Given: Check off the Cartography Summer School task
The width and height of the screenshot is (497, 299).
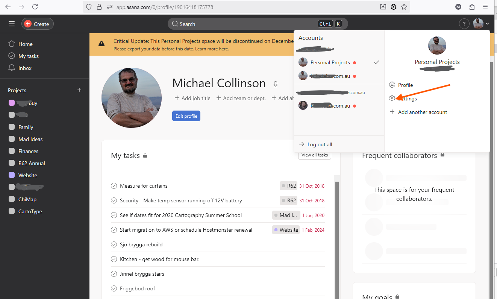Looking at the screenshot, I should (114, 215).
